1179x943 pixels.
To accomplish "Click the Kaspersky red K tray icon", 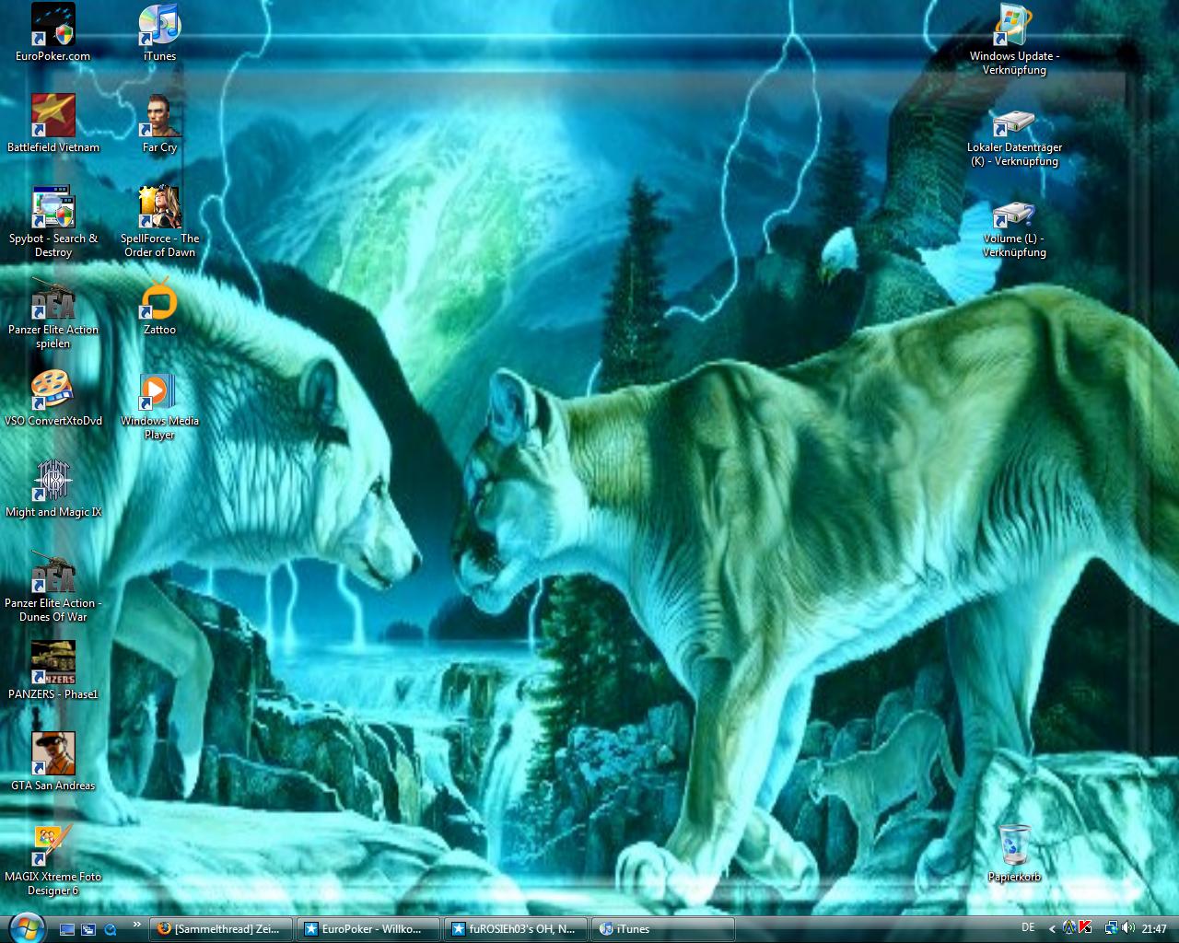I will [1085, 928].
